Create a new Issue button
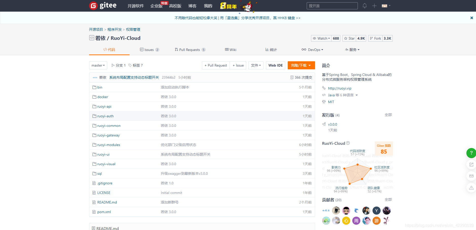Viewport: 476px width, 230px height. click(238, 65)
